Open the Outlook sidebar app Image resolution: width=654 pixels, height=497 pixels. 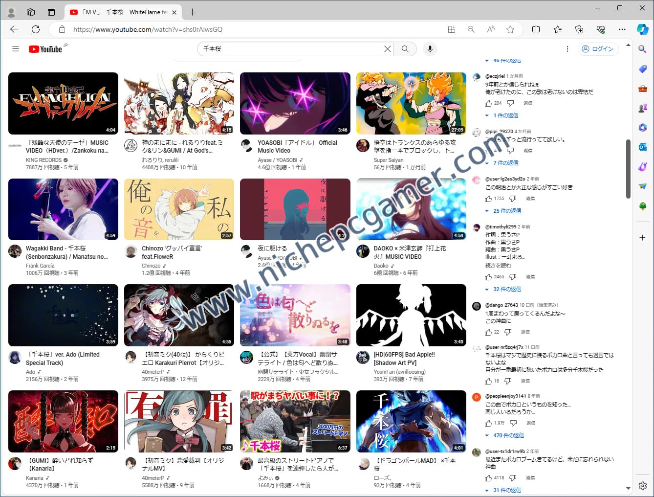click(x=643, y=147)
